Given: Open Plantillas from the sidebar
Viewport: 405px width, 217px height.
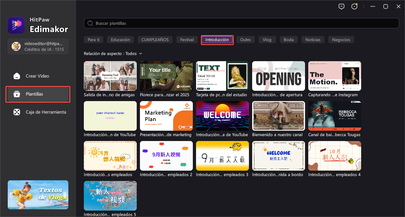Looking at the screenshot, I should click(38, 94).
